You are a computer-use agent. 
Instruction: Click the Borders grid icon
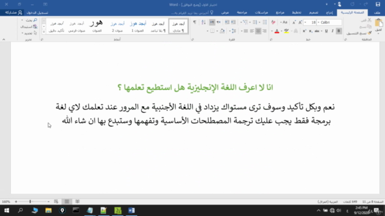pos(212,31)
